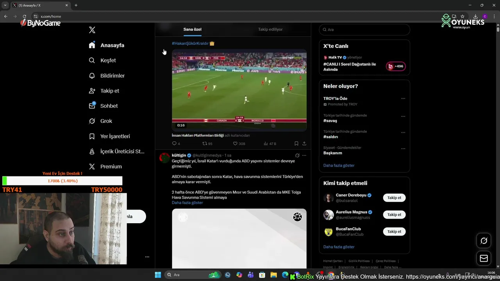
Task: Focus the Ara search field
Action: [364, 30]
